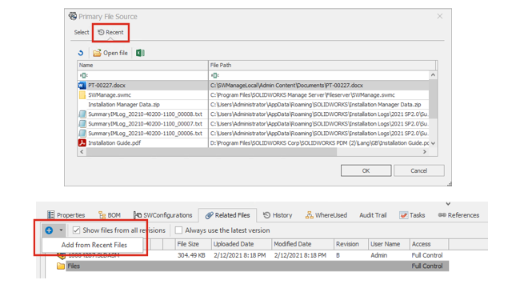Screen dimensions: 512x288
Task: Click the scroll down arrow of file list
Action: 433,143
